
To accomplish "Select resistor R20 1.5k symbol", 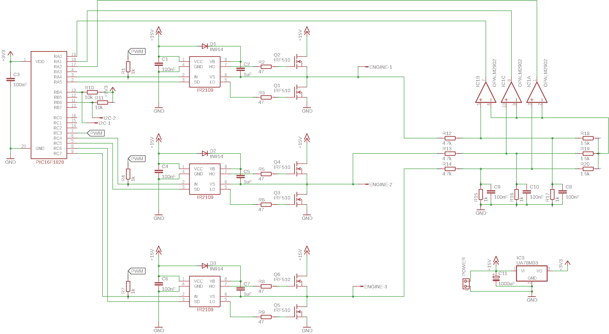I will pos(588,169).
